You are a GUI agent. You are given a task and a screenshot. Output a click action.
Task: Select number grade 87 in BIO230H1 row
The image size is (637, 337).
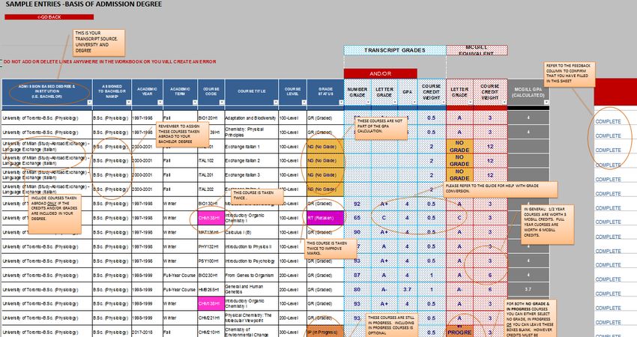(357, 276)
